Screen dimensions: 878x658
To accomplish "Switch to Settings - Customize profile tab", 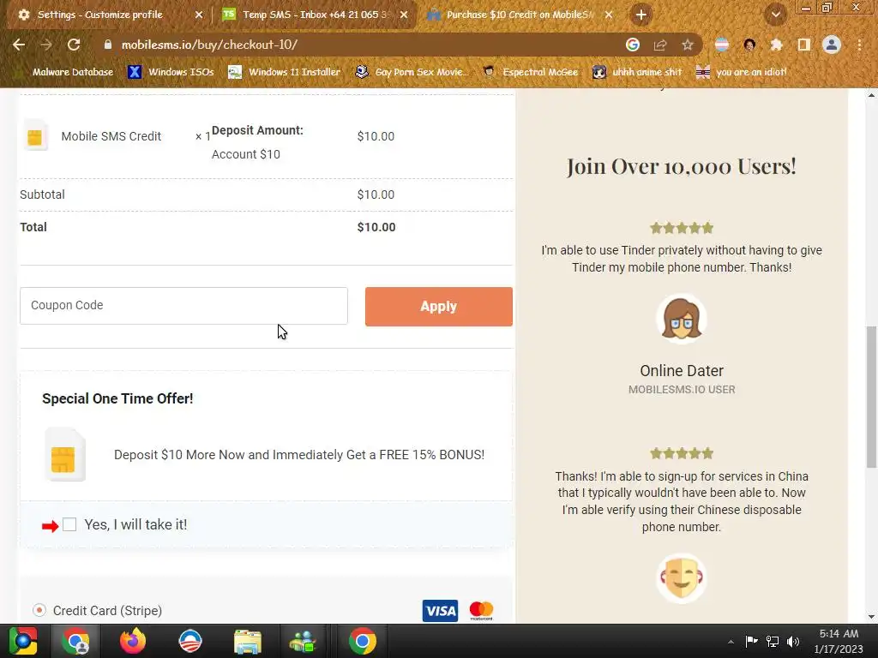I will [x=99, y=15].
